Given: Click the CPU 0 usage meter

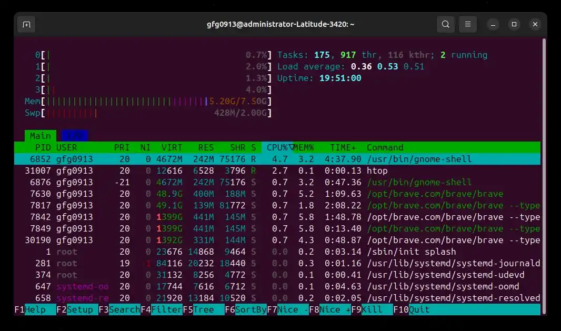Looking at the screenshot, I should point(154,55).
